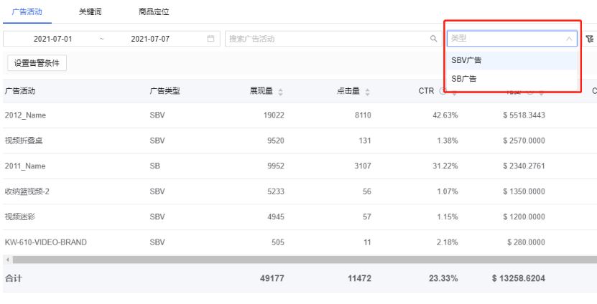Click clicks value 3107
Viewport: 597px width, 304px height.
pos(363,166)
